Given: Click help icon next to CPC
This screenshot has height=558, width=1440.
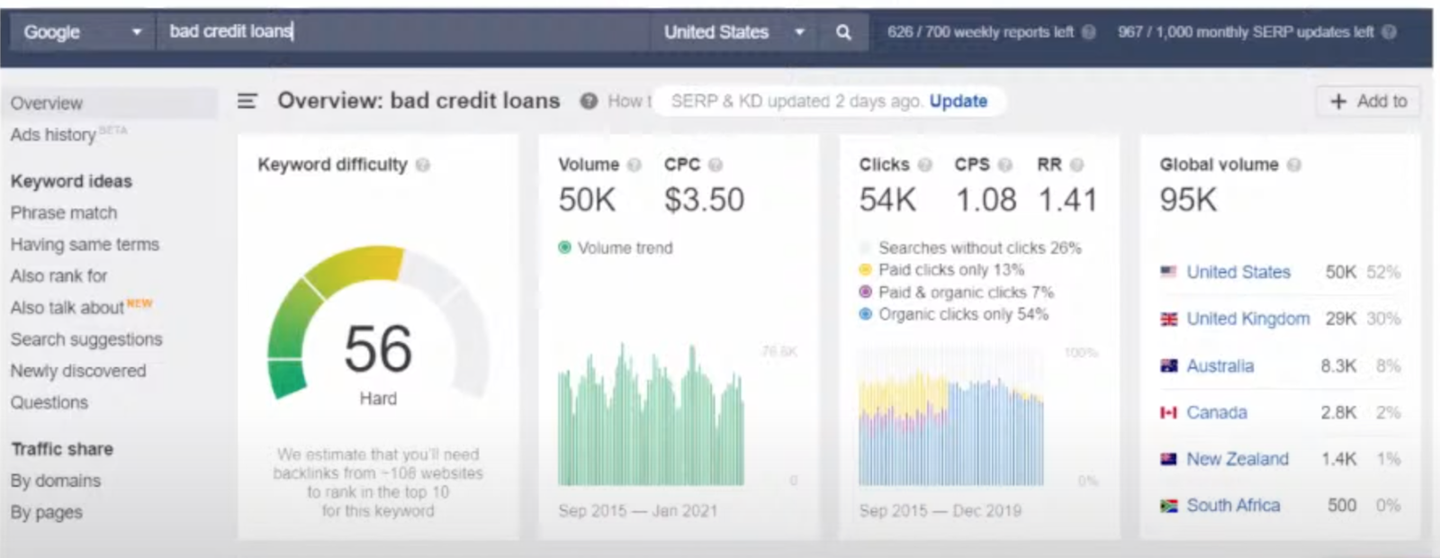Looking at the screenshot, I should 715,165.
